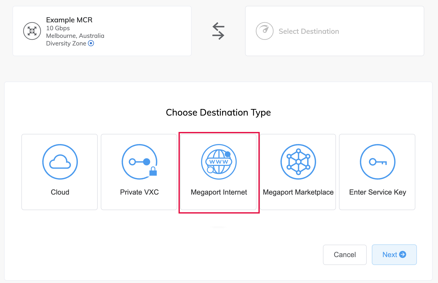Click the Diversity Zone indicator dot
This screenshot has height=283, width=438.
pyautogui.click(x=91, y=43)
